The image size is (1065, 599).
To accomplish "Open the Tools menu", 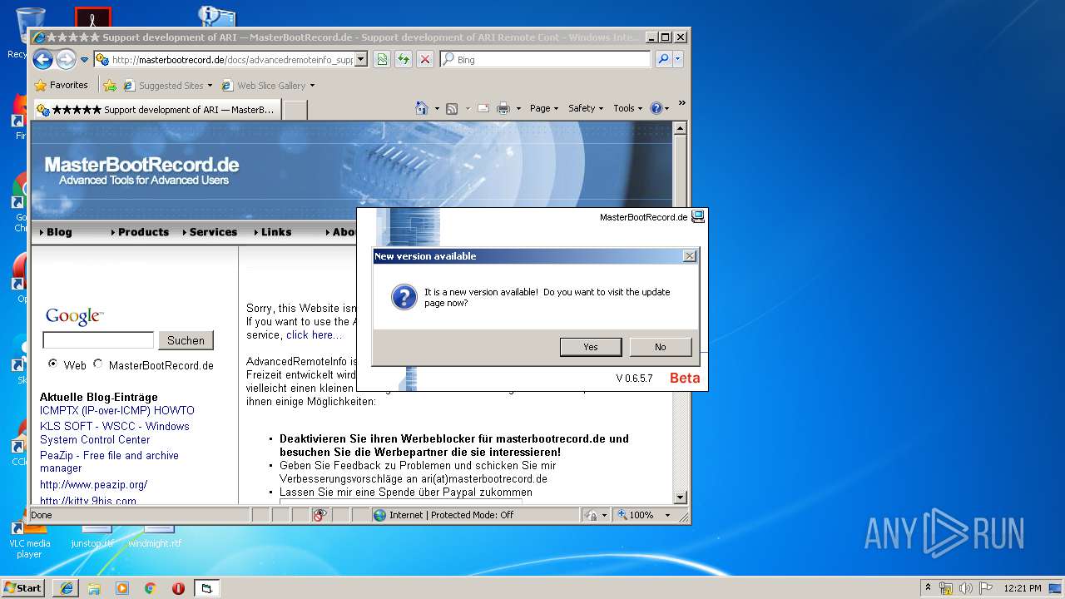I will pos(628,108).
